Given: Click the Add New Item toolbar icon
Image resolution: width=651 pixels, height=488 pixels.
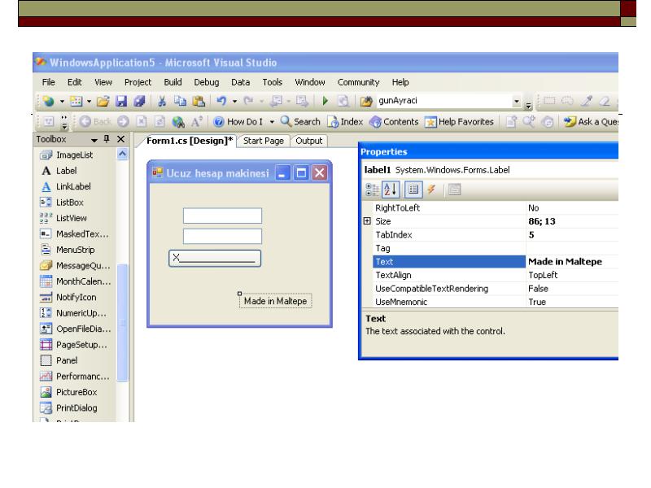Looking at the screenshot, I should pyautogui.click(x=76, y=101).
